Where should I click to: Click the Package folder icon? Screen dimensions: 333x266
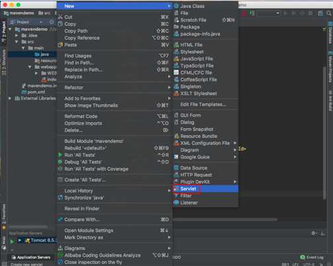(x=176, y=27)
